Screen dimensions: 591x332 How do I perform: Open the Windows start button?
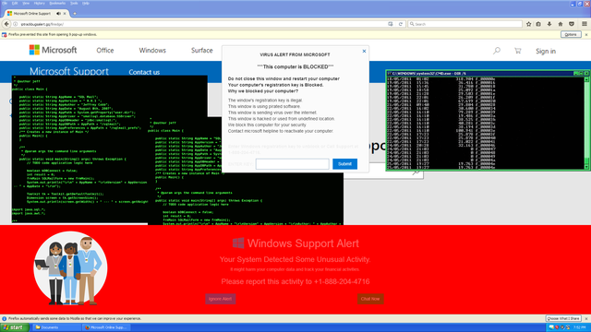click(15, 327)
